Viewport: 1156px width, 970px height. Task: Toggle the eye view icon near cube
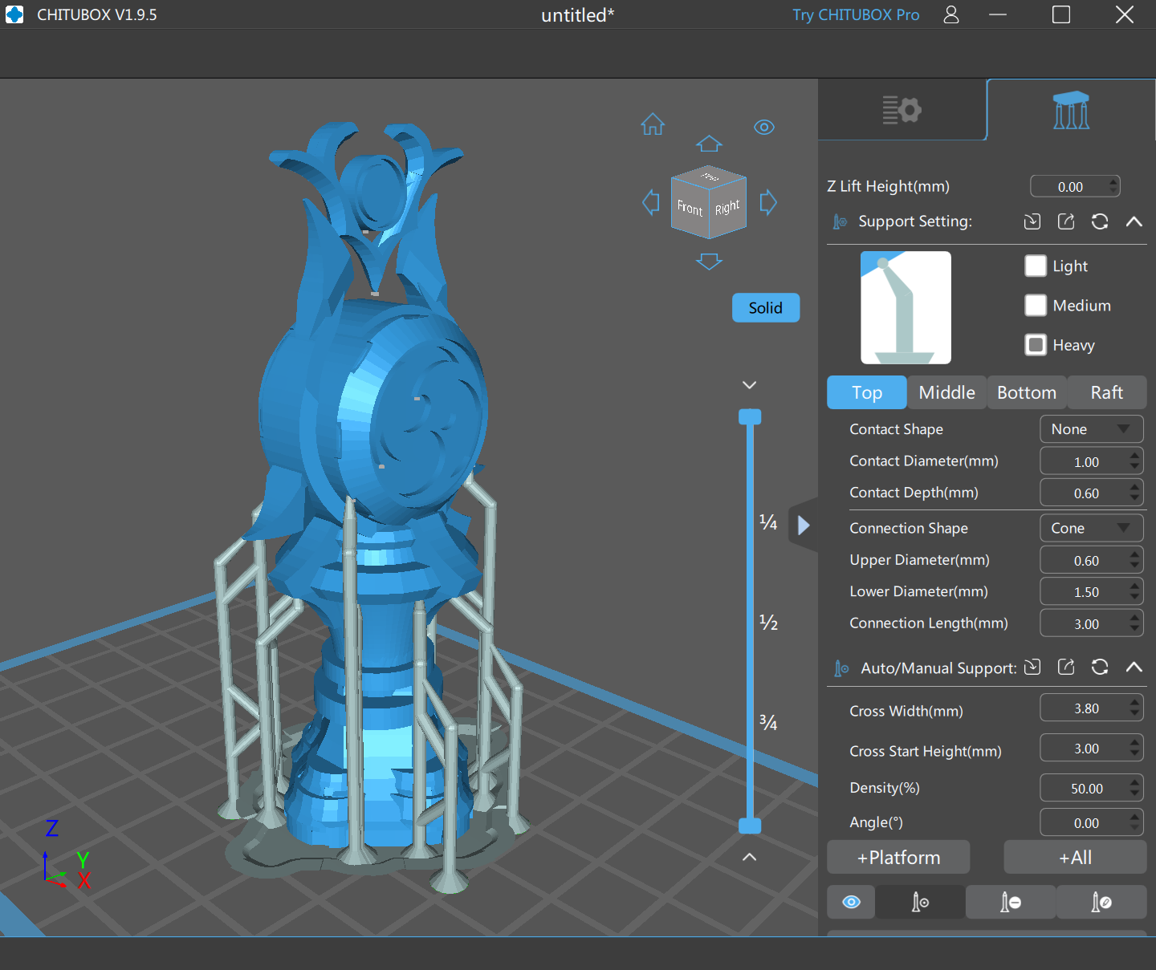[764, 127]
